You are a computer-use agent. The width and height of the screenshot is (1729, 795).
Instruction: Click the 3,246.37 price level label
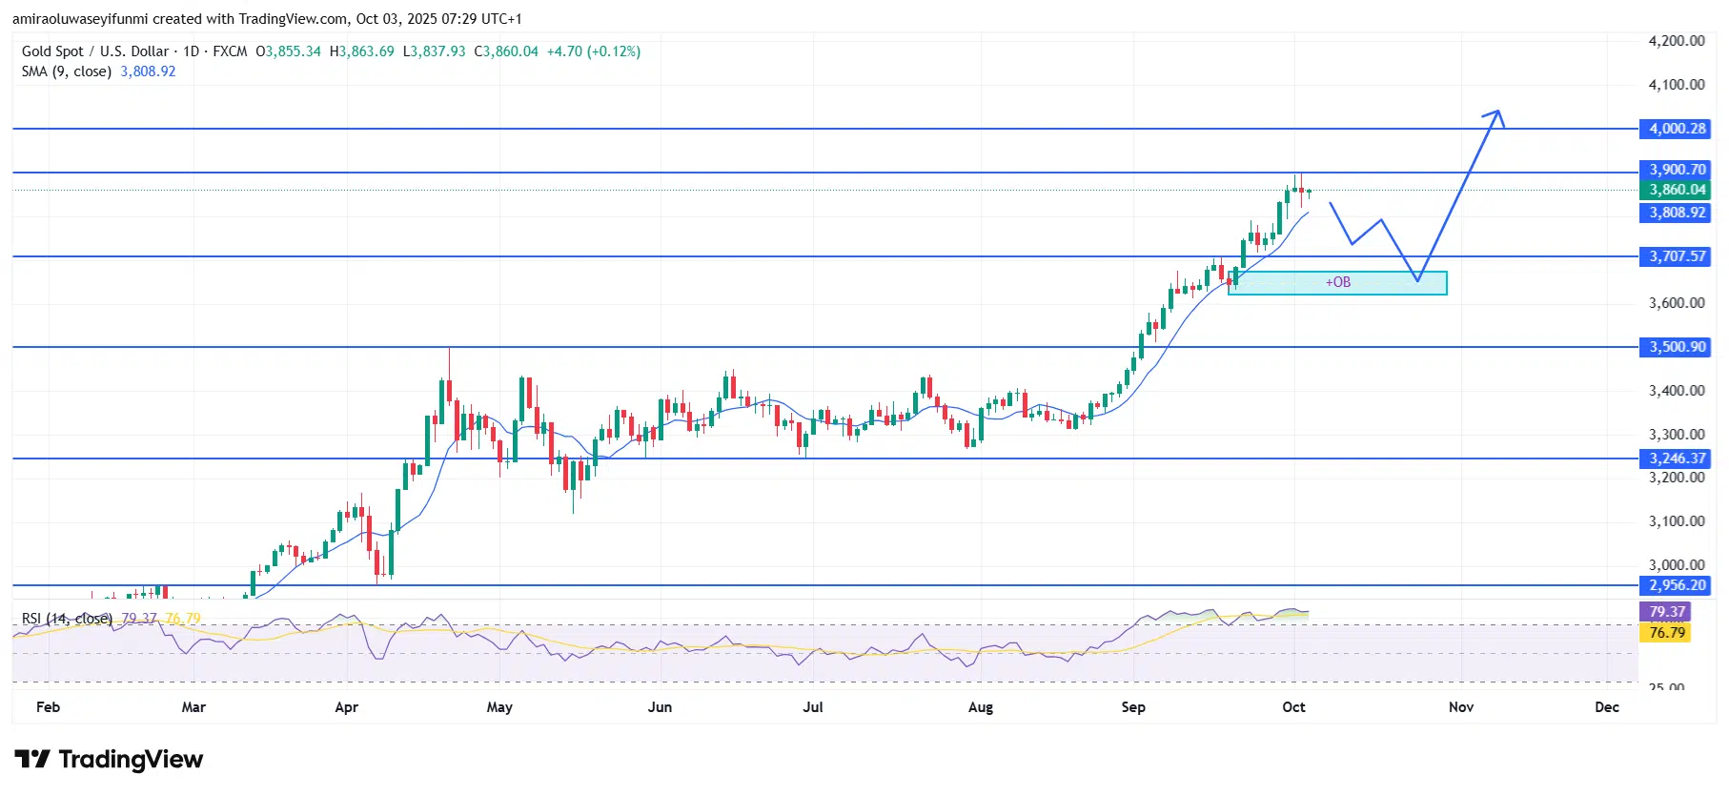1677,459
